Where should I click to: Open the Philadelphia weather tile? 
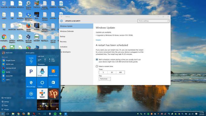pyautogui.click(x=48, y=60)
